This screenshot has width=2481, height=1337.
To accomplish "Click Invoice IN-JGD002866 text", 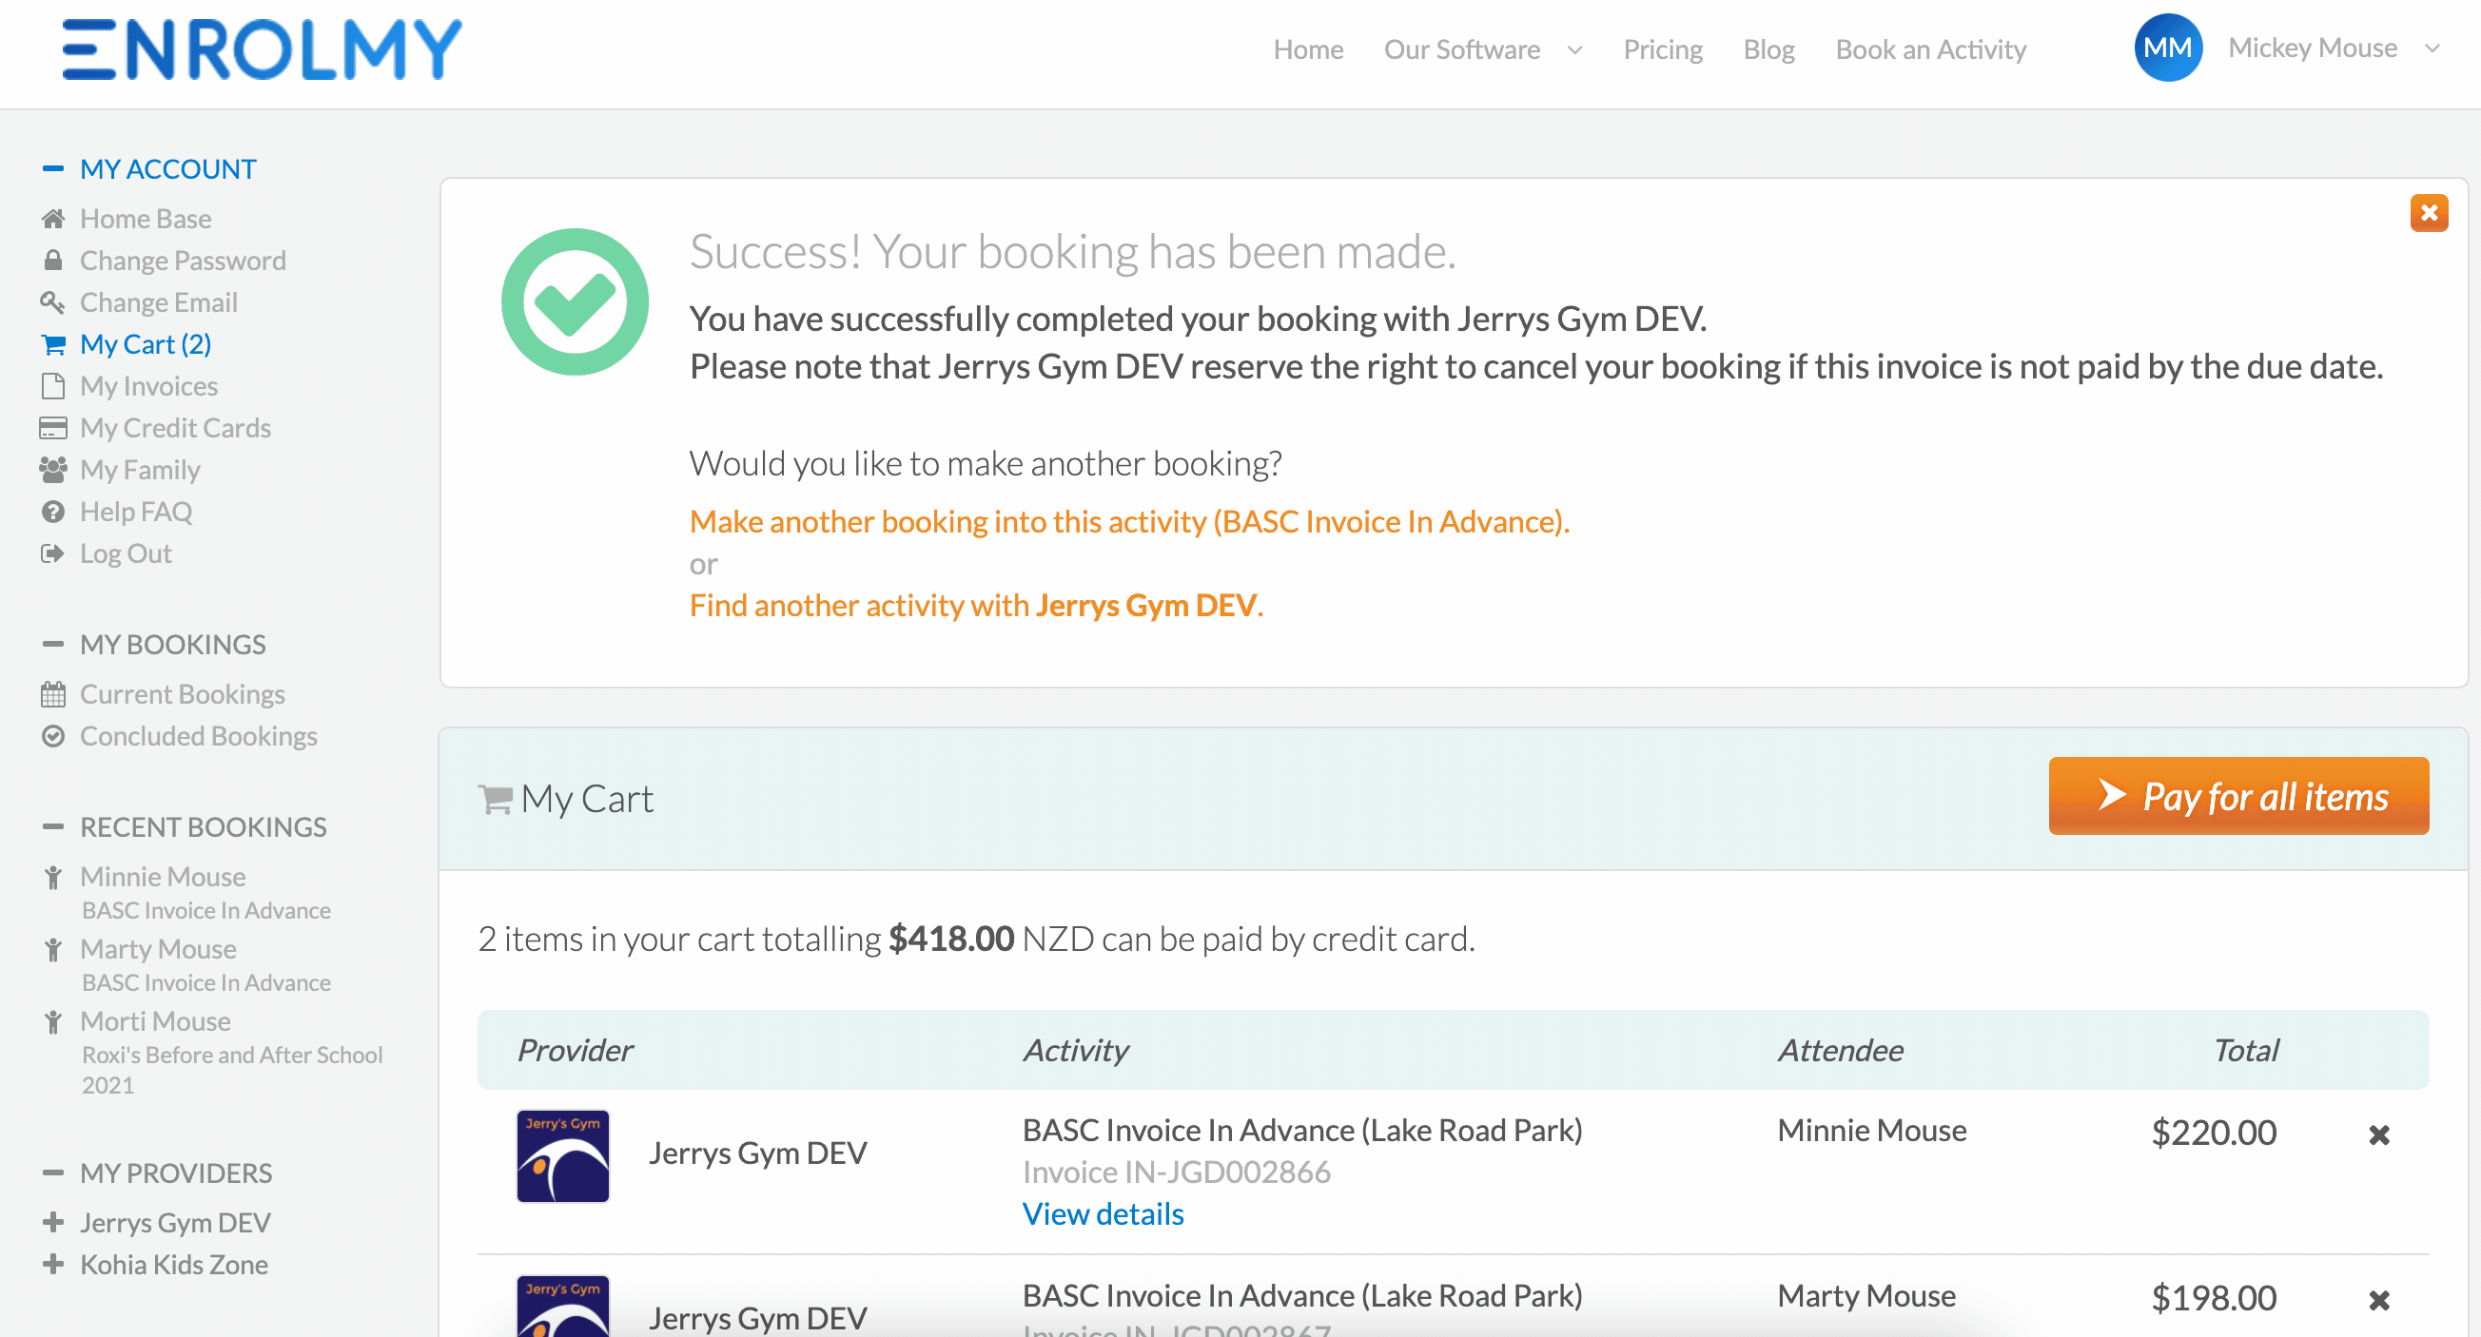I will point(1176,1172).
